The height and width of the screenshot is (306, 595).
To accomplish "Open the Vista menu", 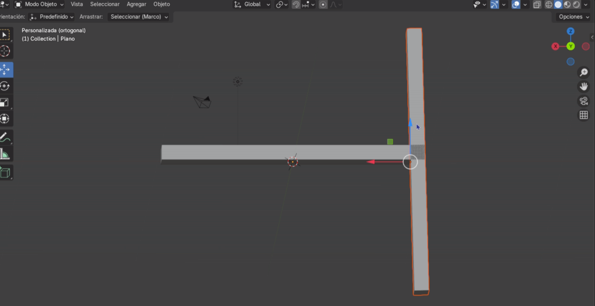I will tap(77, 5).
